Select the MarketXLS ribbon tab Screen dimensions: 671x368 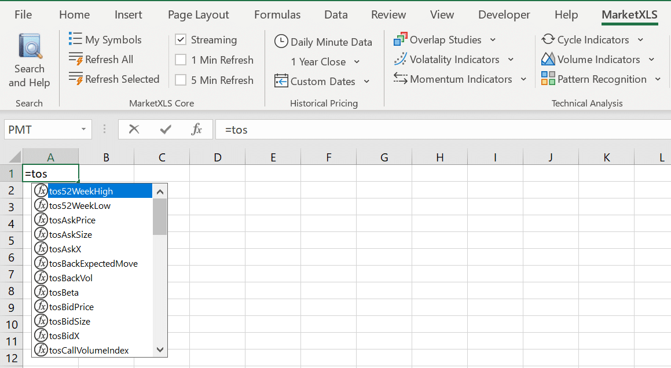pyautogui.click(x=629, y=14)
